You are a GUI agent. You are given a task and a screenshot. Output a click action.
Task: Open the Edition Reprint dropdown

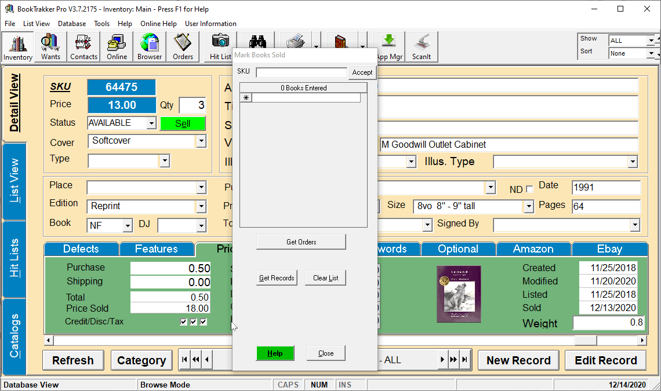[201, 206]
